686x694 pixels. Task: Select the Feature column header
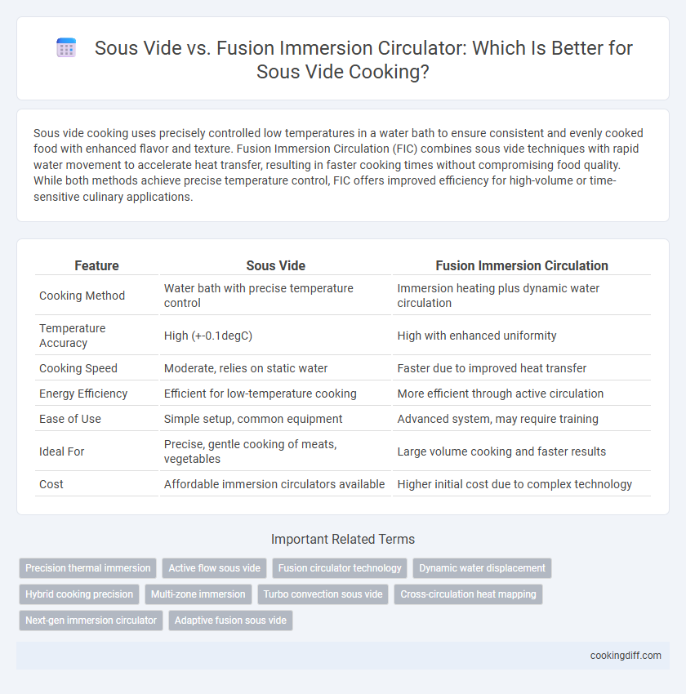pyautogui.click(x=96, y=265)
